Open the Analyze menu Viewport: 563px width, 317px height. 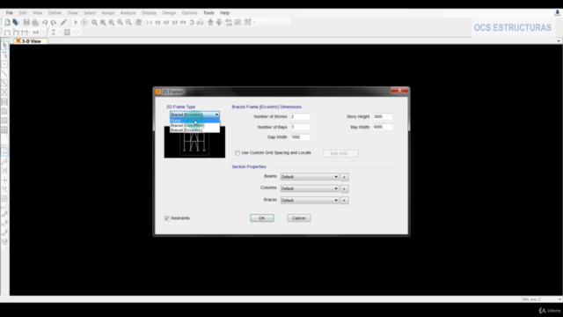(128, 13)
